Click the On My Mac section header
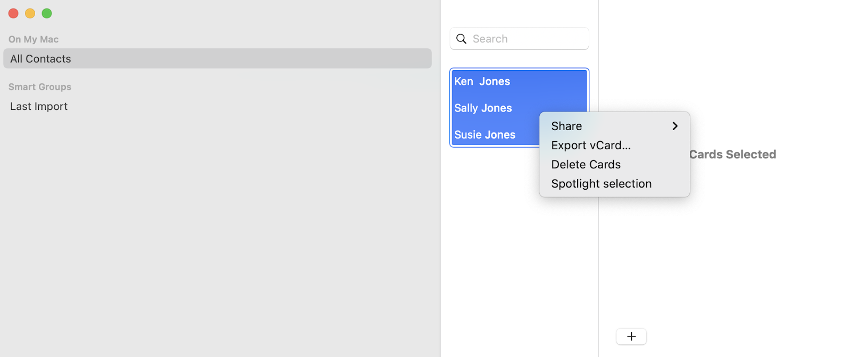Screen dimensions: 851x357 point(34,39)
